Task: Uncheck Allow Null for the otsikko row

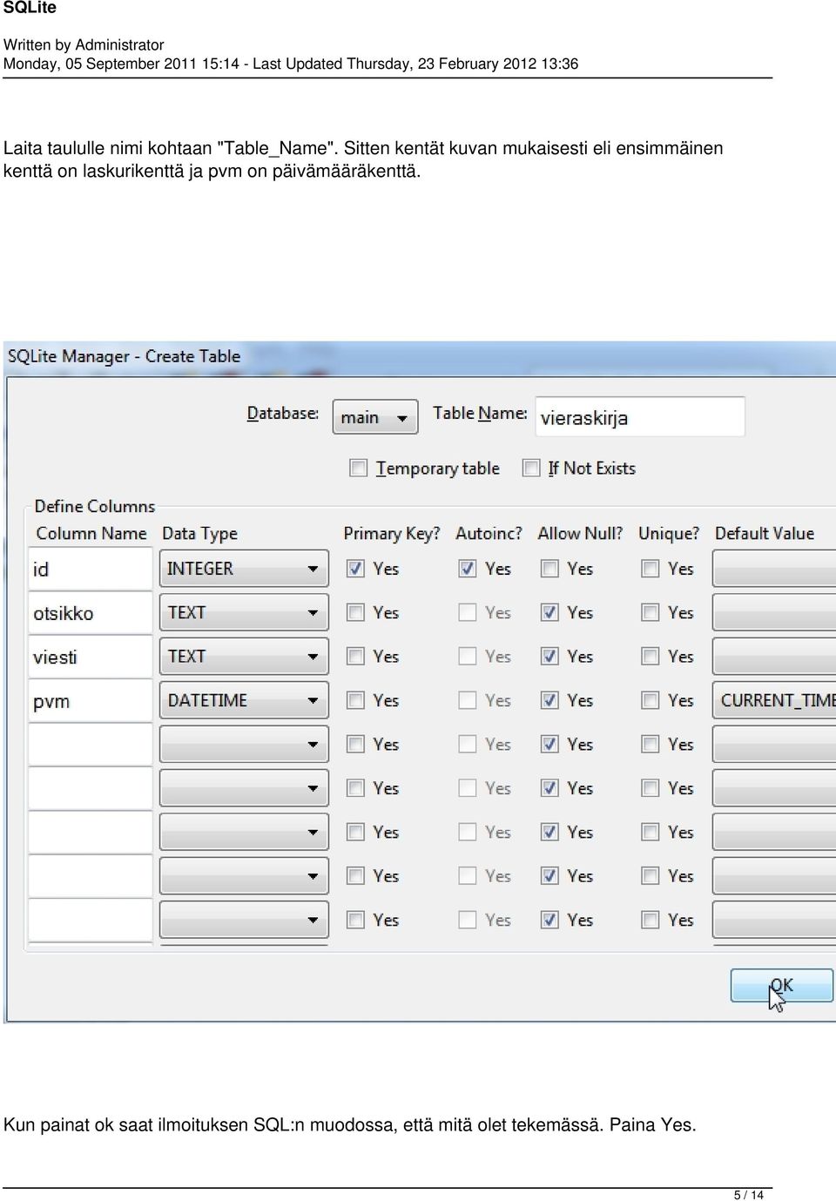Action: 549,612
